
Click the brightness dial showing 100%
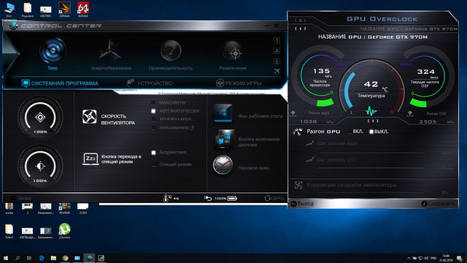point(40,166)
